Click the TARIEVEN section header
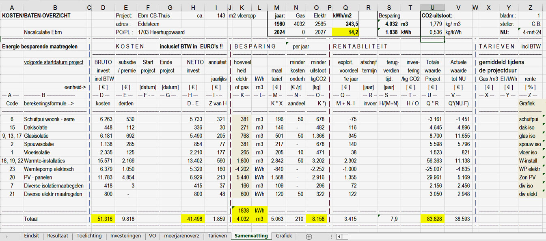 [x=497, y=46]
